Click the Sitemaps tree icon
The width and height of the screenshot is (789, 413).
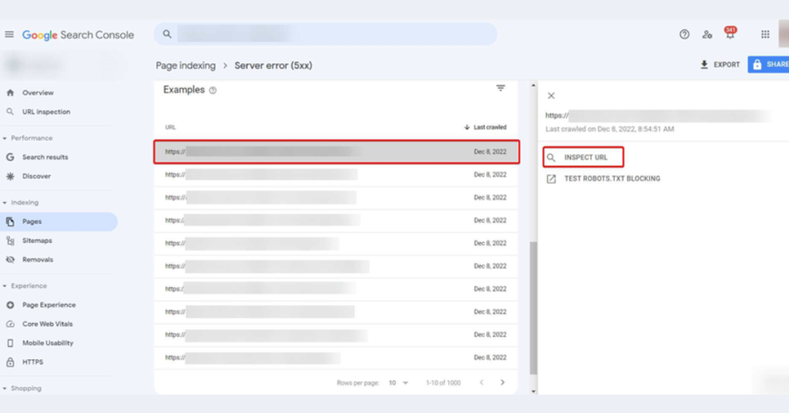click(10, 240)
